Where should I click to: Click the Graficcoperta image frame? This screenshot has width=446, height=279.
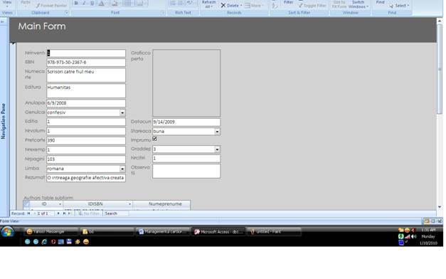pos(186,83)
